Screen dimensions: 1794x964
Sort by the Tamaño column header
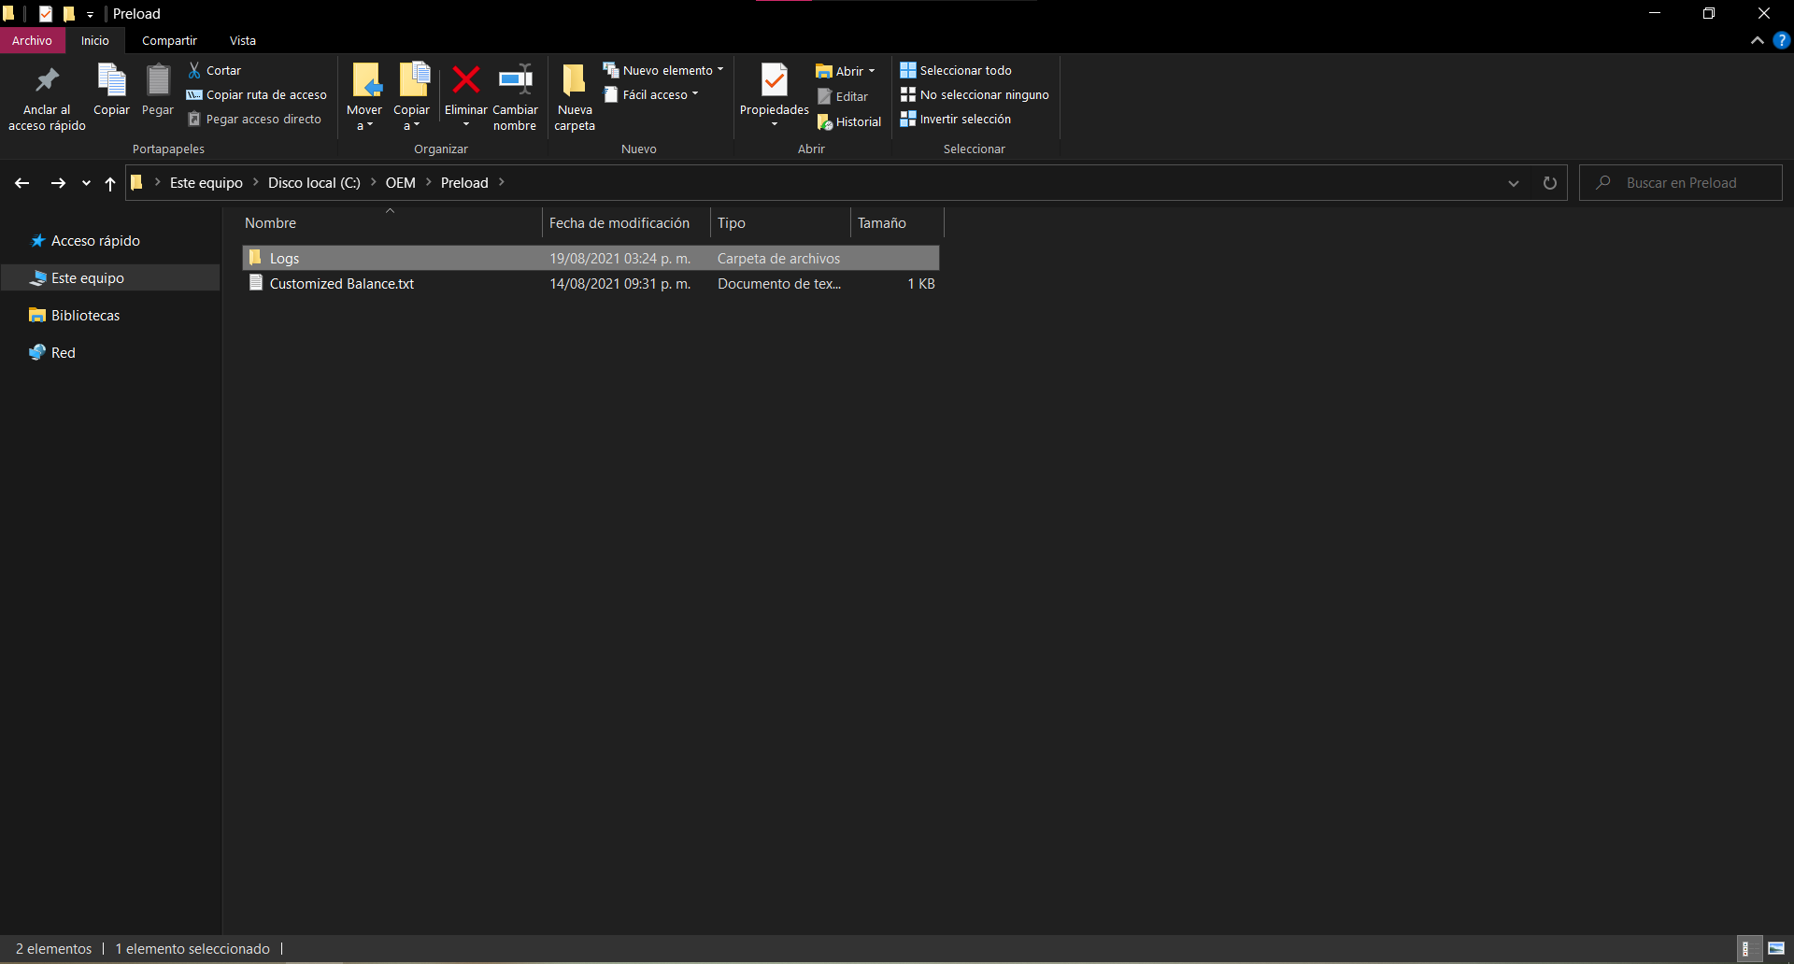tap(897, 223)
